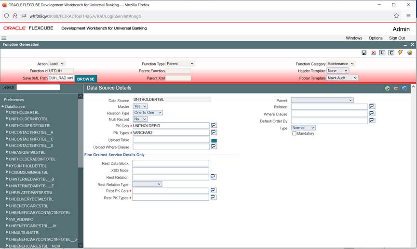Viewport: 417px width, 249px height.
Task: Click Sign Out
Action: point(397,38)
